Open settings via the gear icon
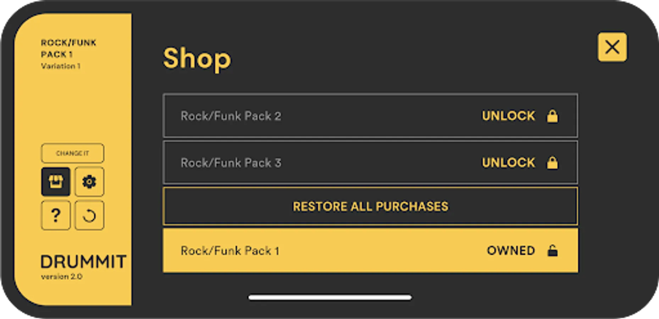 click(x=89, y=182)
